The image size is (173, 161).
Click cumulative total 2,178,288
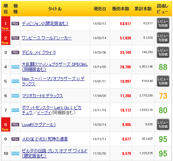pyautogui.click(x=146, y=96)
